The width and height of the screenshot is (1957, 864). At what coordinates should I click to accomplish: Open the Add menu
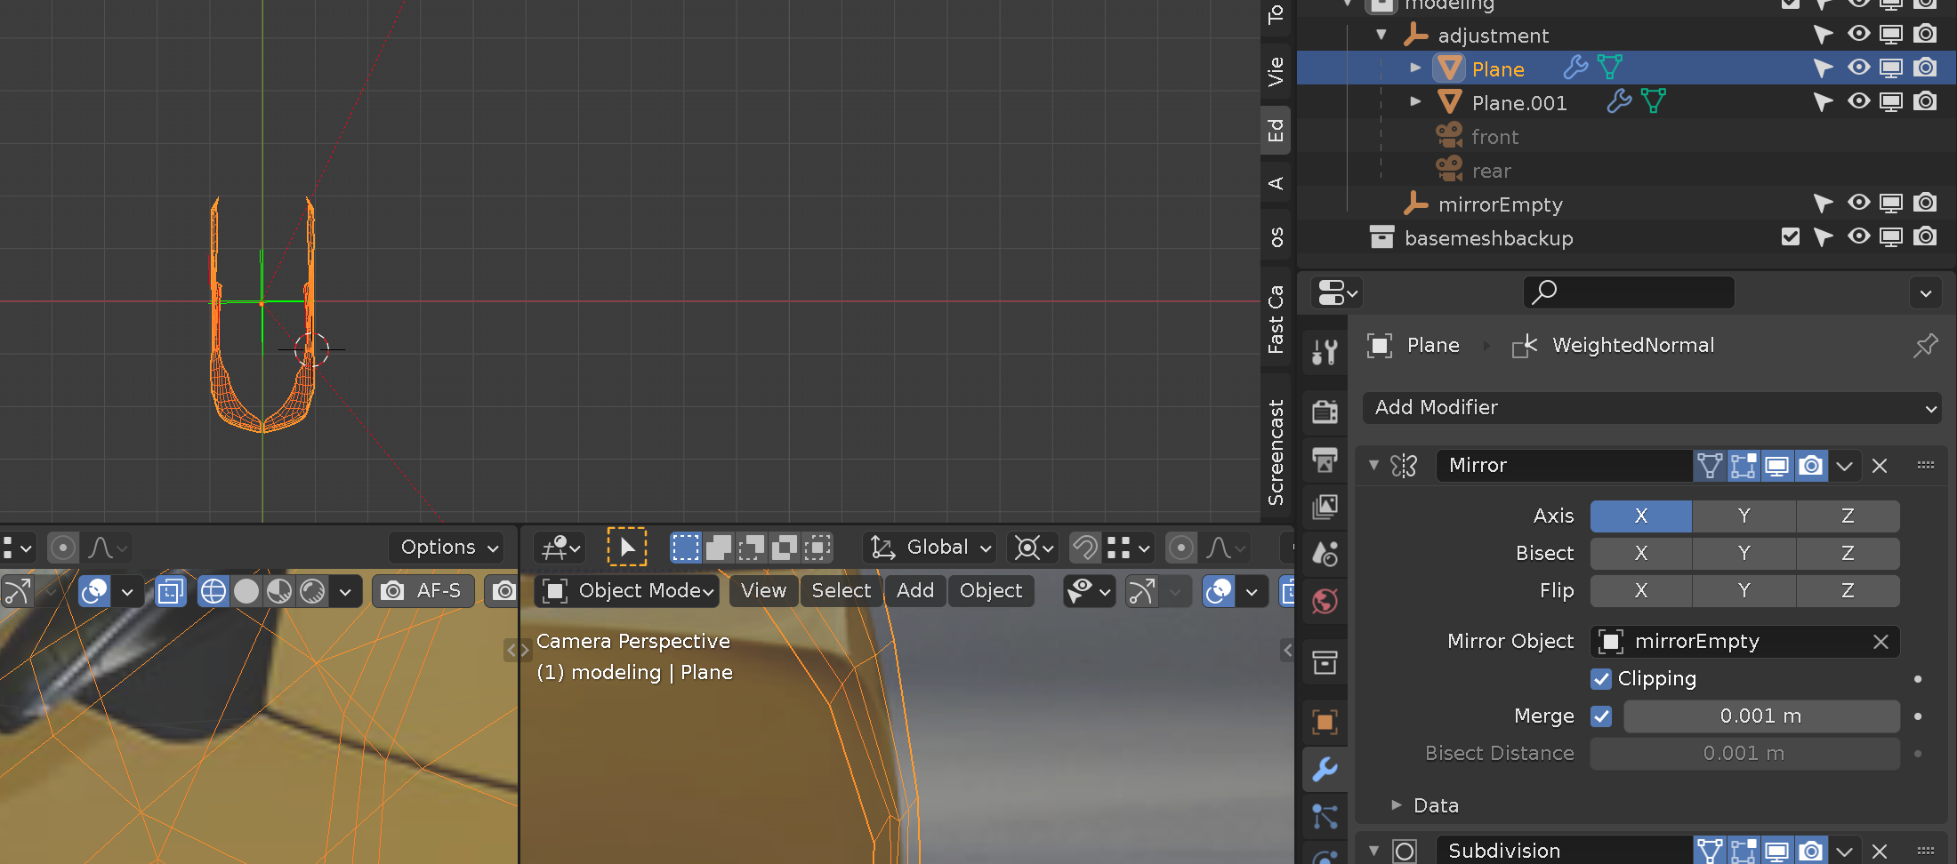915,591
